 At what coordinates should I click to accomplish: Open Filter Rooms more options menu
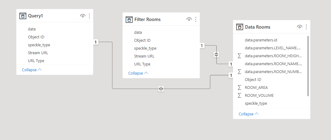click(196, 19)
